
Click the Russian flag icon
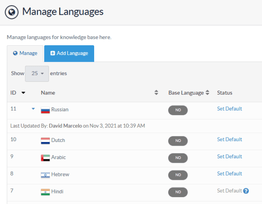[45, 110]
